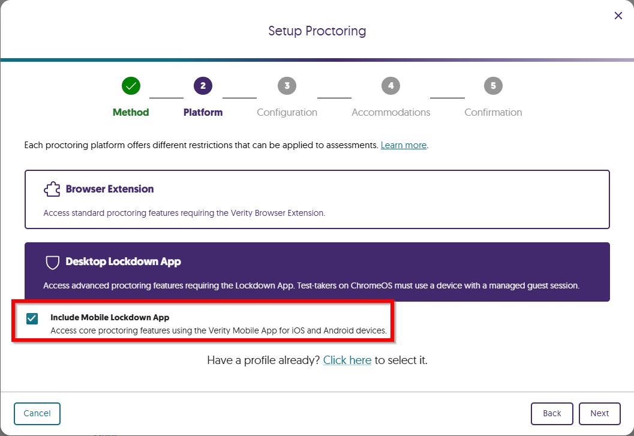The height and width of the screenshot is (436, 634).
Task: Go back with the Back button
Action: coord(551,413)
